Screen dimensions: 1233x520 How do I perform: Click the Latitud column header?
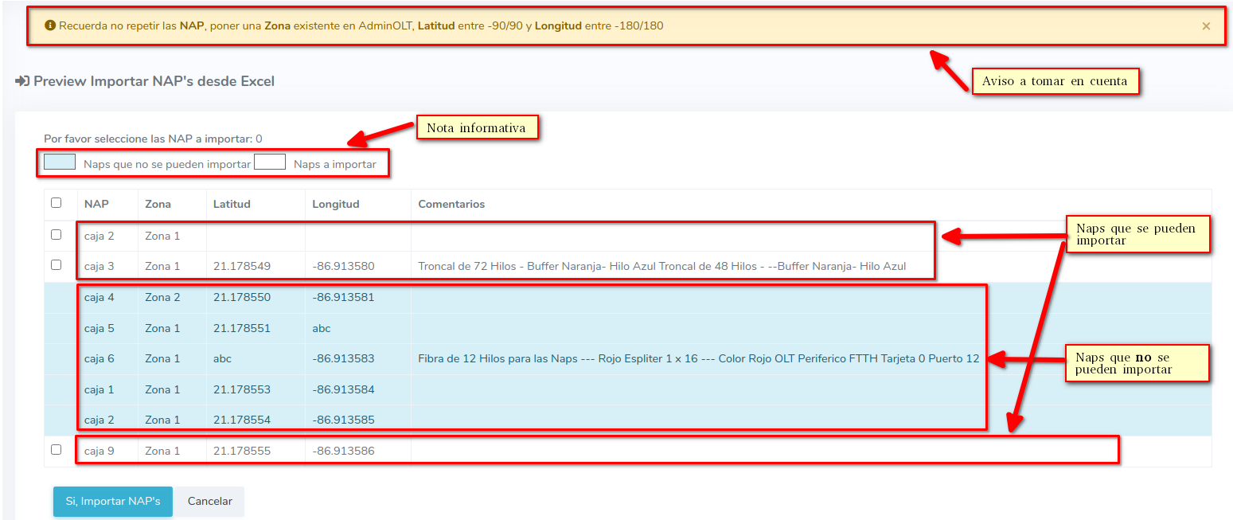point(232,205)
